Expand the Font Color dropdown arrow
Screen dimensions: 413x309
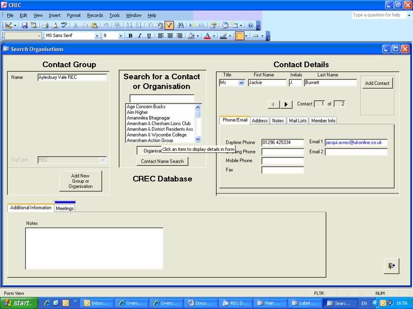(x=214, y=36)
